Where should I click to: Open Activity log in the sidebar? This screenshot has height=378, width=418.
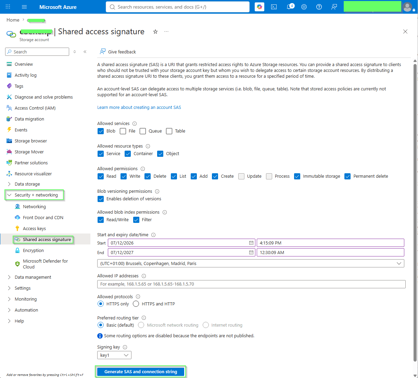point(25,75)
